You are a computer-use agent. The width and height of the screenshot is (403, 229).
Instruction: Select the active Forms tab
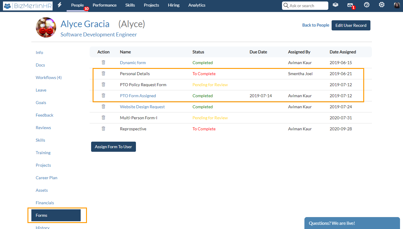(x=56, y=215)
